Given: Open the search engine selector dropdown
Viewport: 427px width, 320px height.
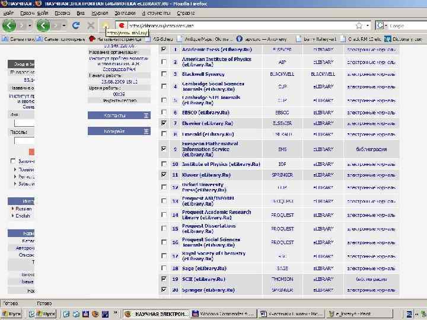Looking at the screenshot, I should [x=386, y=26].
